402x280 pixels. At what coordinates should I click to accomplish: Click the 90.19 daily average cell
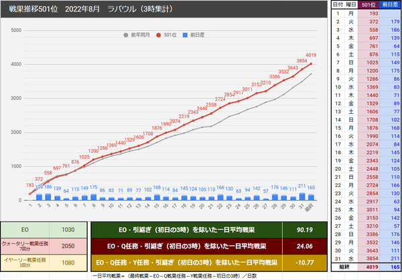click(x=305, y=230)
